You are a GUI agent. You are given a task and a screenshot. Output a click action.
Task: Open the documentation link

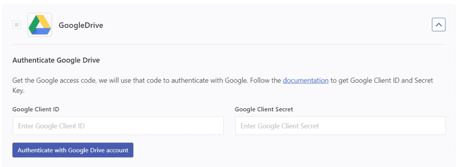click(305, 80)
